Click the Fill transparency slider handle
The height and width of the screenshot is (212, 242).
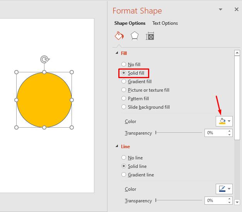tap(156, 133)
